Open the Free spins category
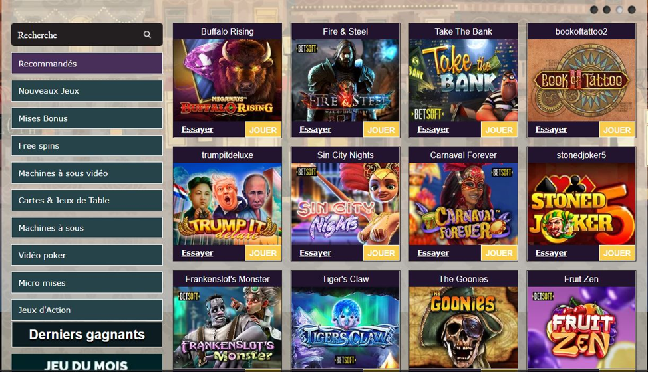 [86, 145]
